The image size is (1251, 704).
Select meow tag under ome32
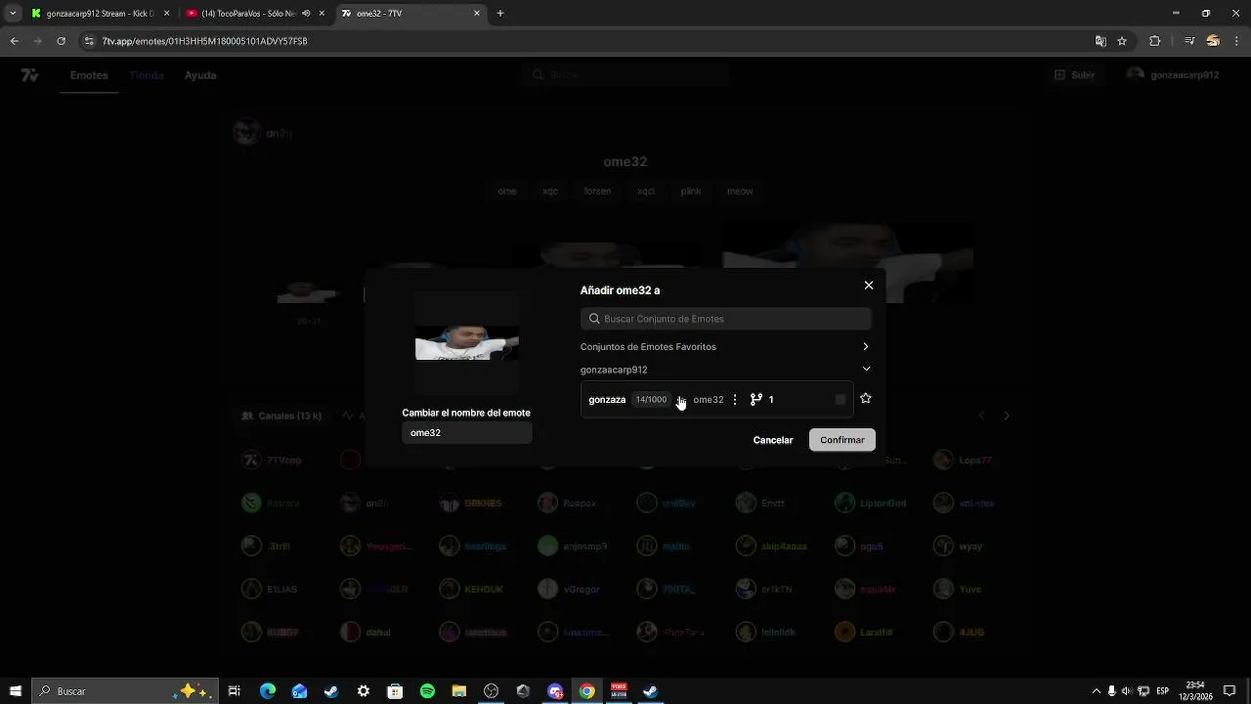tap(740, 192)
